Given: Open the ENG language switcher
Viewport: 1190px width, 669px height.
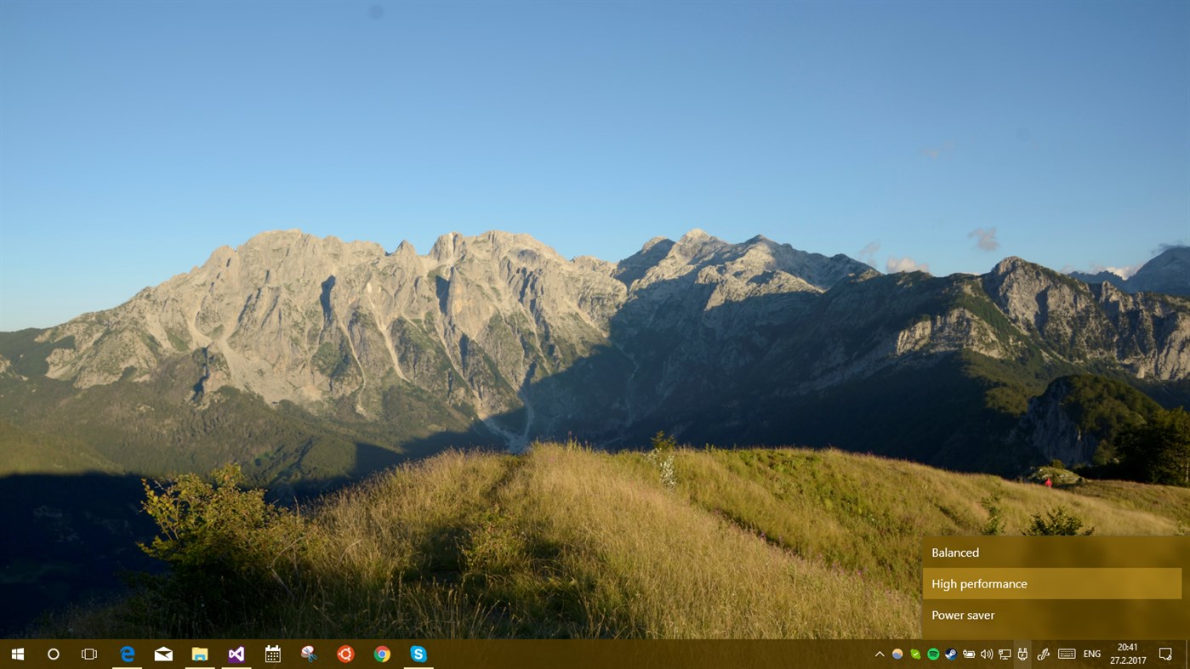Looking at the screenshot, I should 1091,654.
